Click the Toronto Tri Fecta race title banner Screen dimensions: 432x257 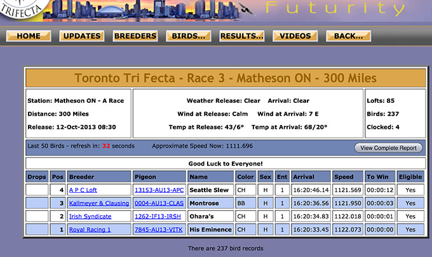click(x=225, y=79)
